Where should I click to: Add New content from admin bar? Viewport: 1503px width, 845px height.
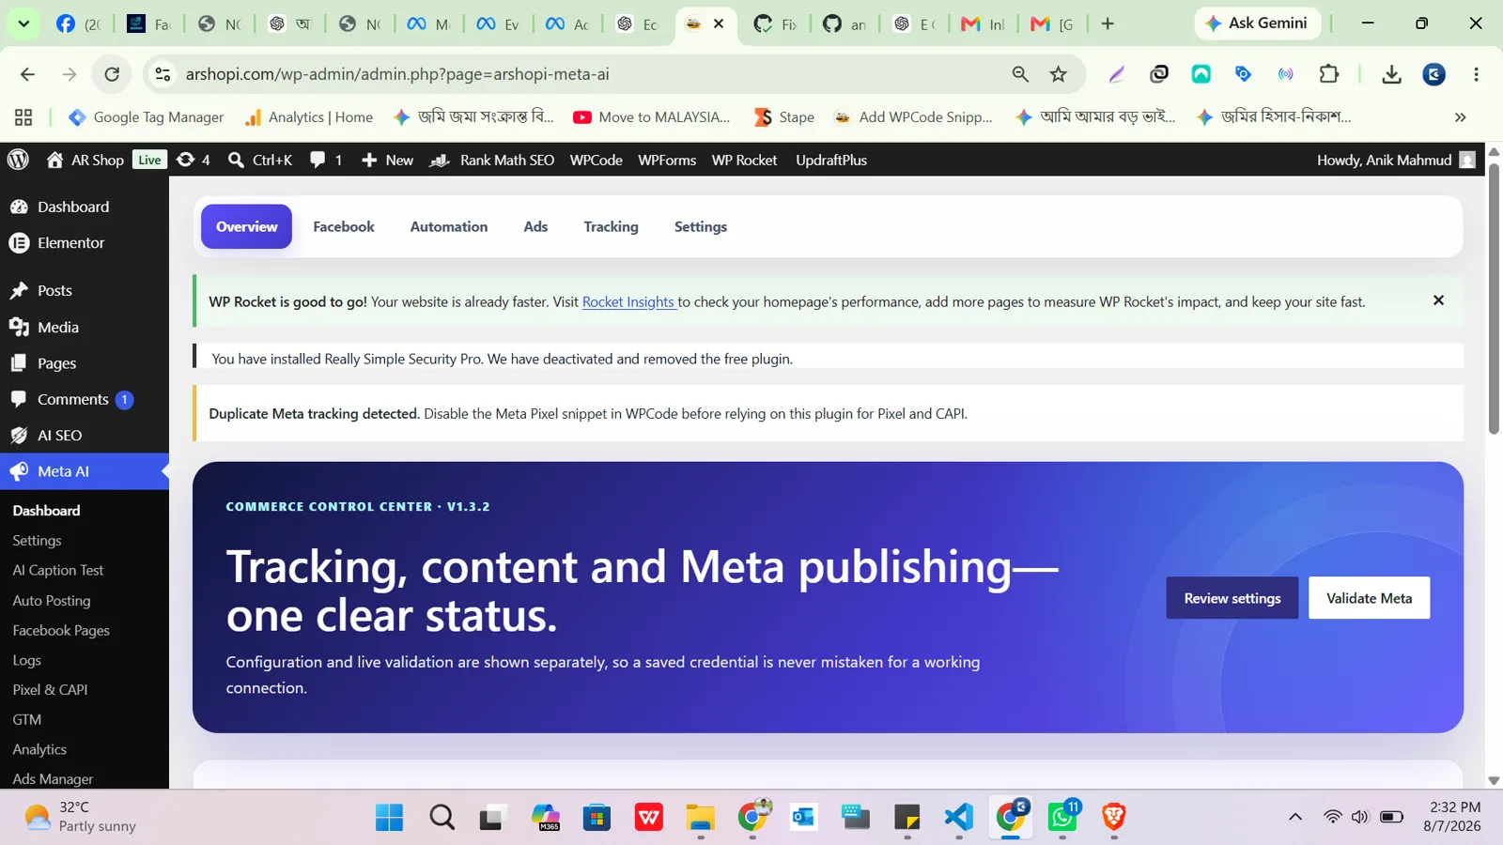[387, 160]
